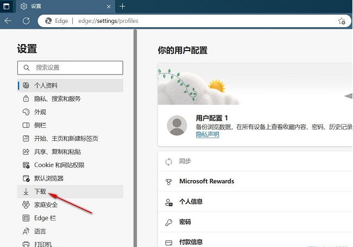Open the 密码 passwords row
This screenshot has width=353, height=247.
pyautogui.click(x=185, y=222)
